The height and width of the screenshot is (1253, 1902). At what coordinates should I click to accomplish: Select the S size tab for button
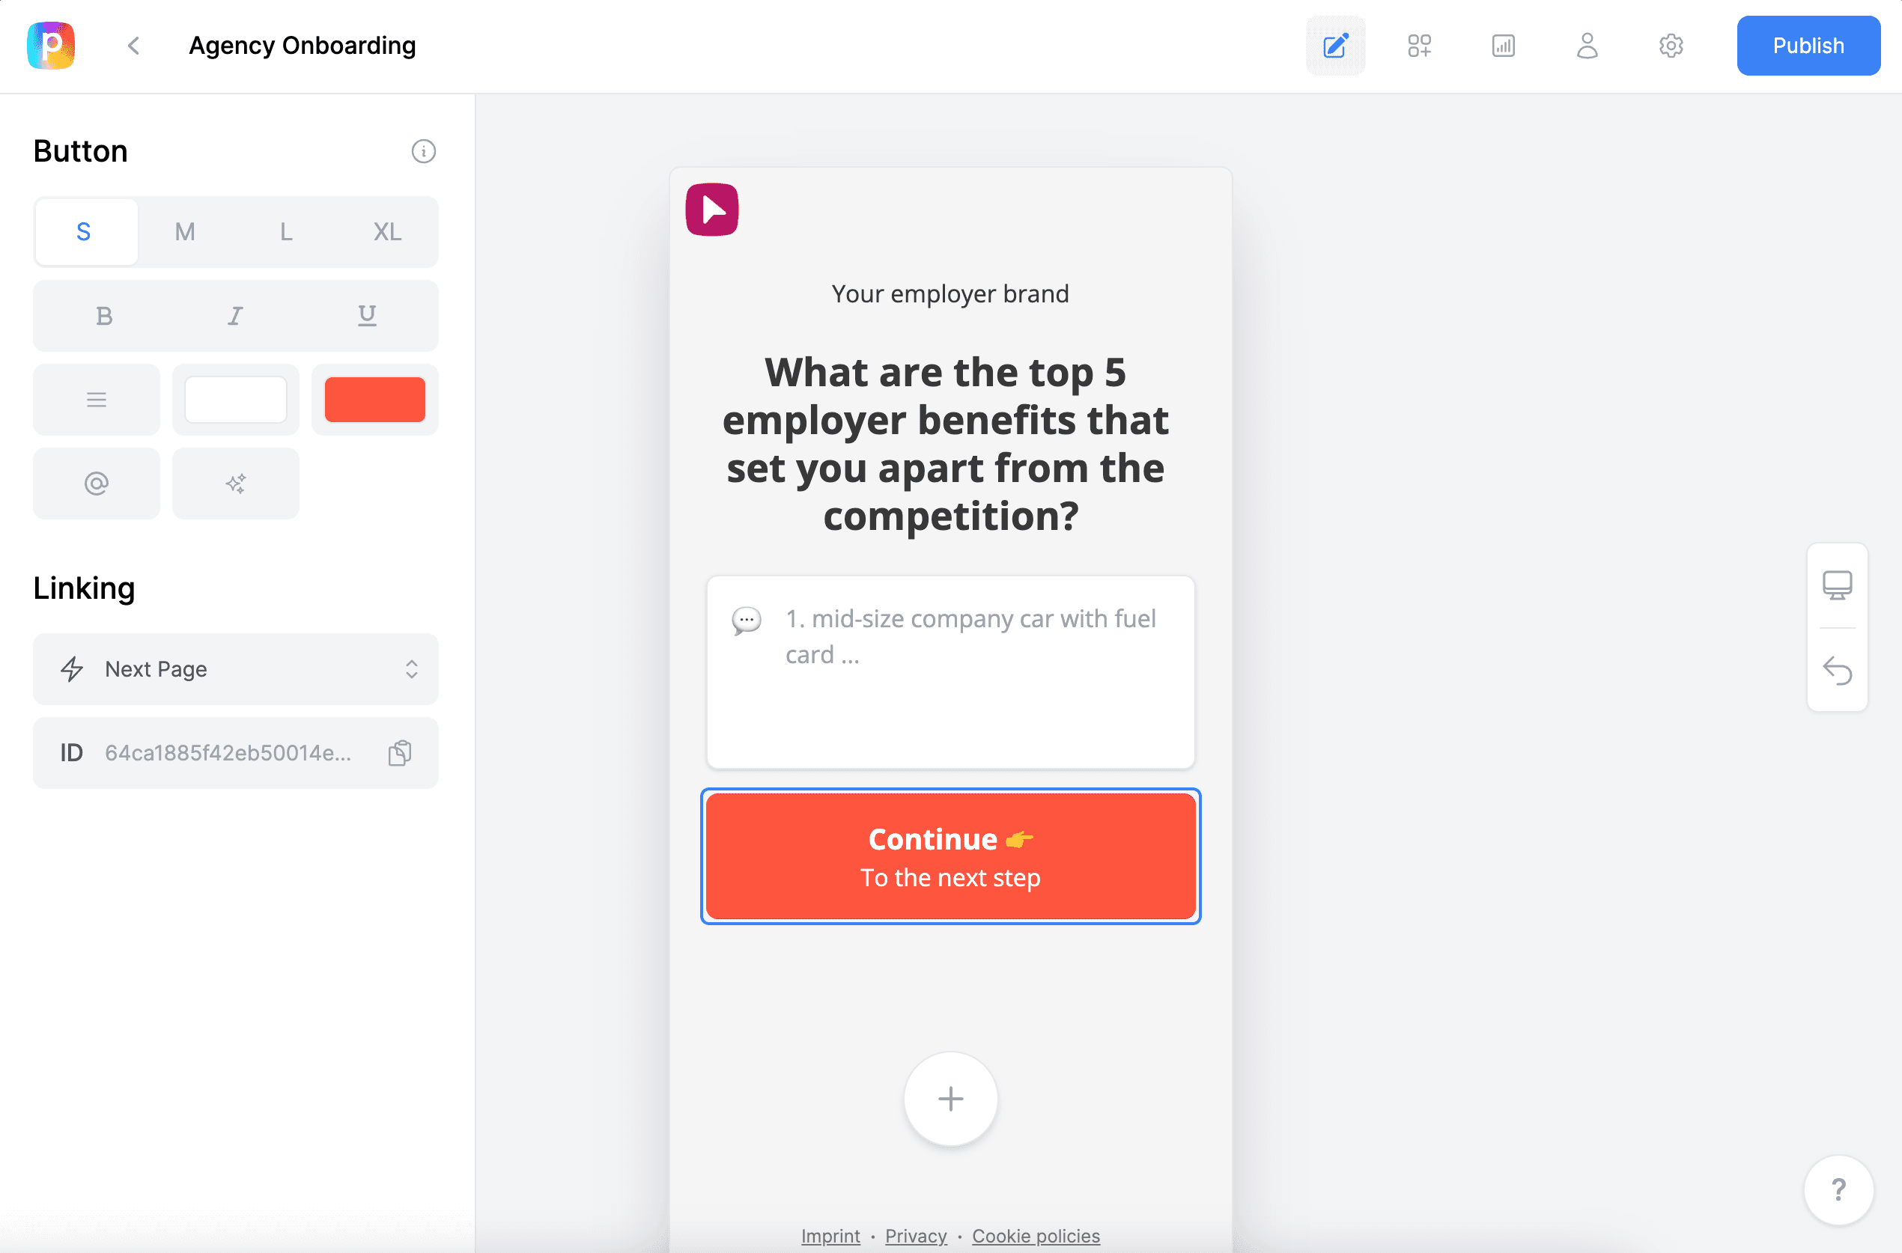84,232
